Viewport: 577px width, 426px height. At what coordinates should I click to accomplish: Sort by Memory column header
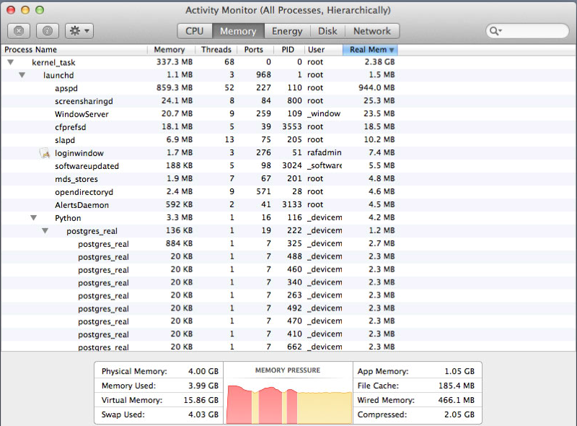point(170,50)
